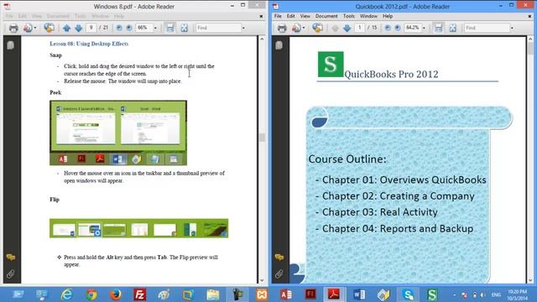Click PDF export icon in Windows 8.pdf toolbar

click(28, 28)
